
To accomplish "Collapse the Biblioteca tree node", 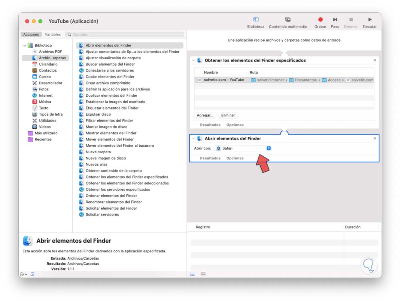I will (x=25, y=46).
